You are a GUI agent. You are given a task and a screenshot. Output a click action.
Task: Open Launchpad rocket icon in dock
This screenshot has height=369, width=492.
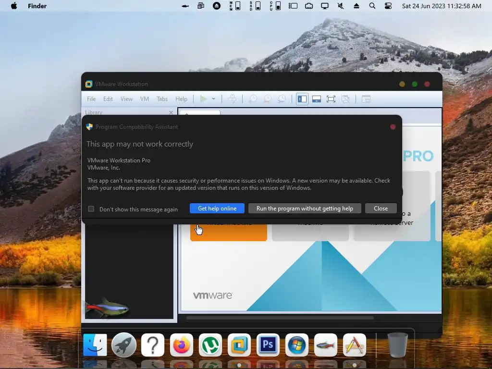(x=123, y=345)
